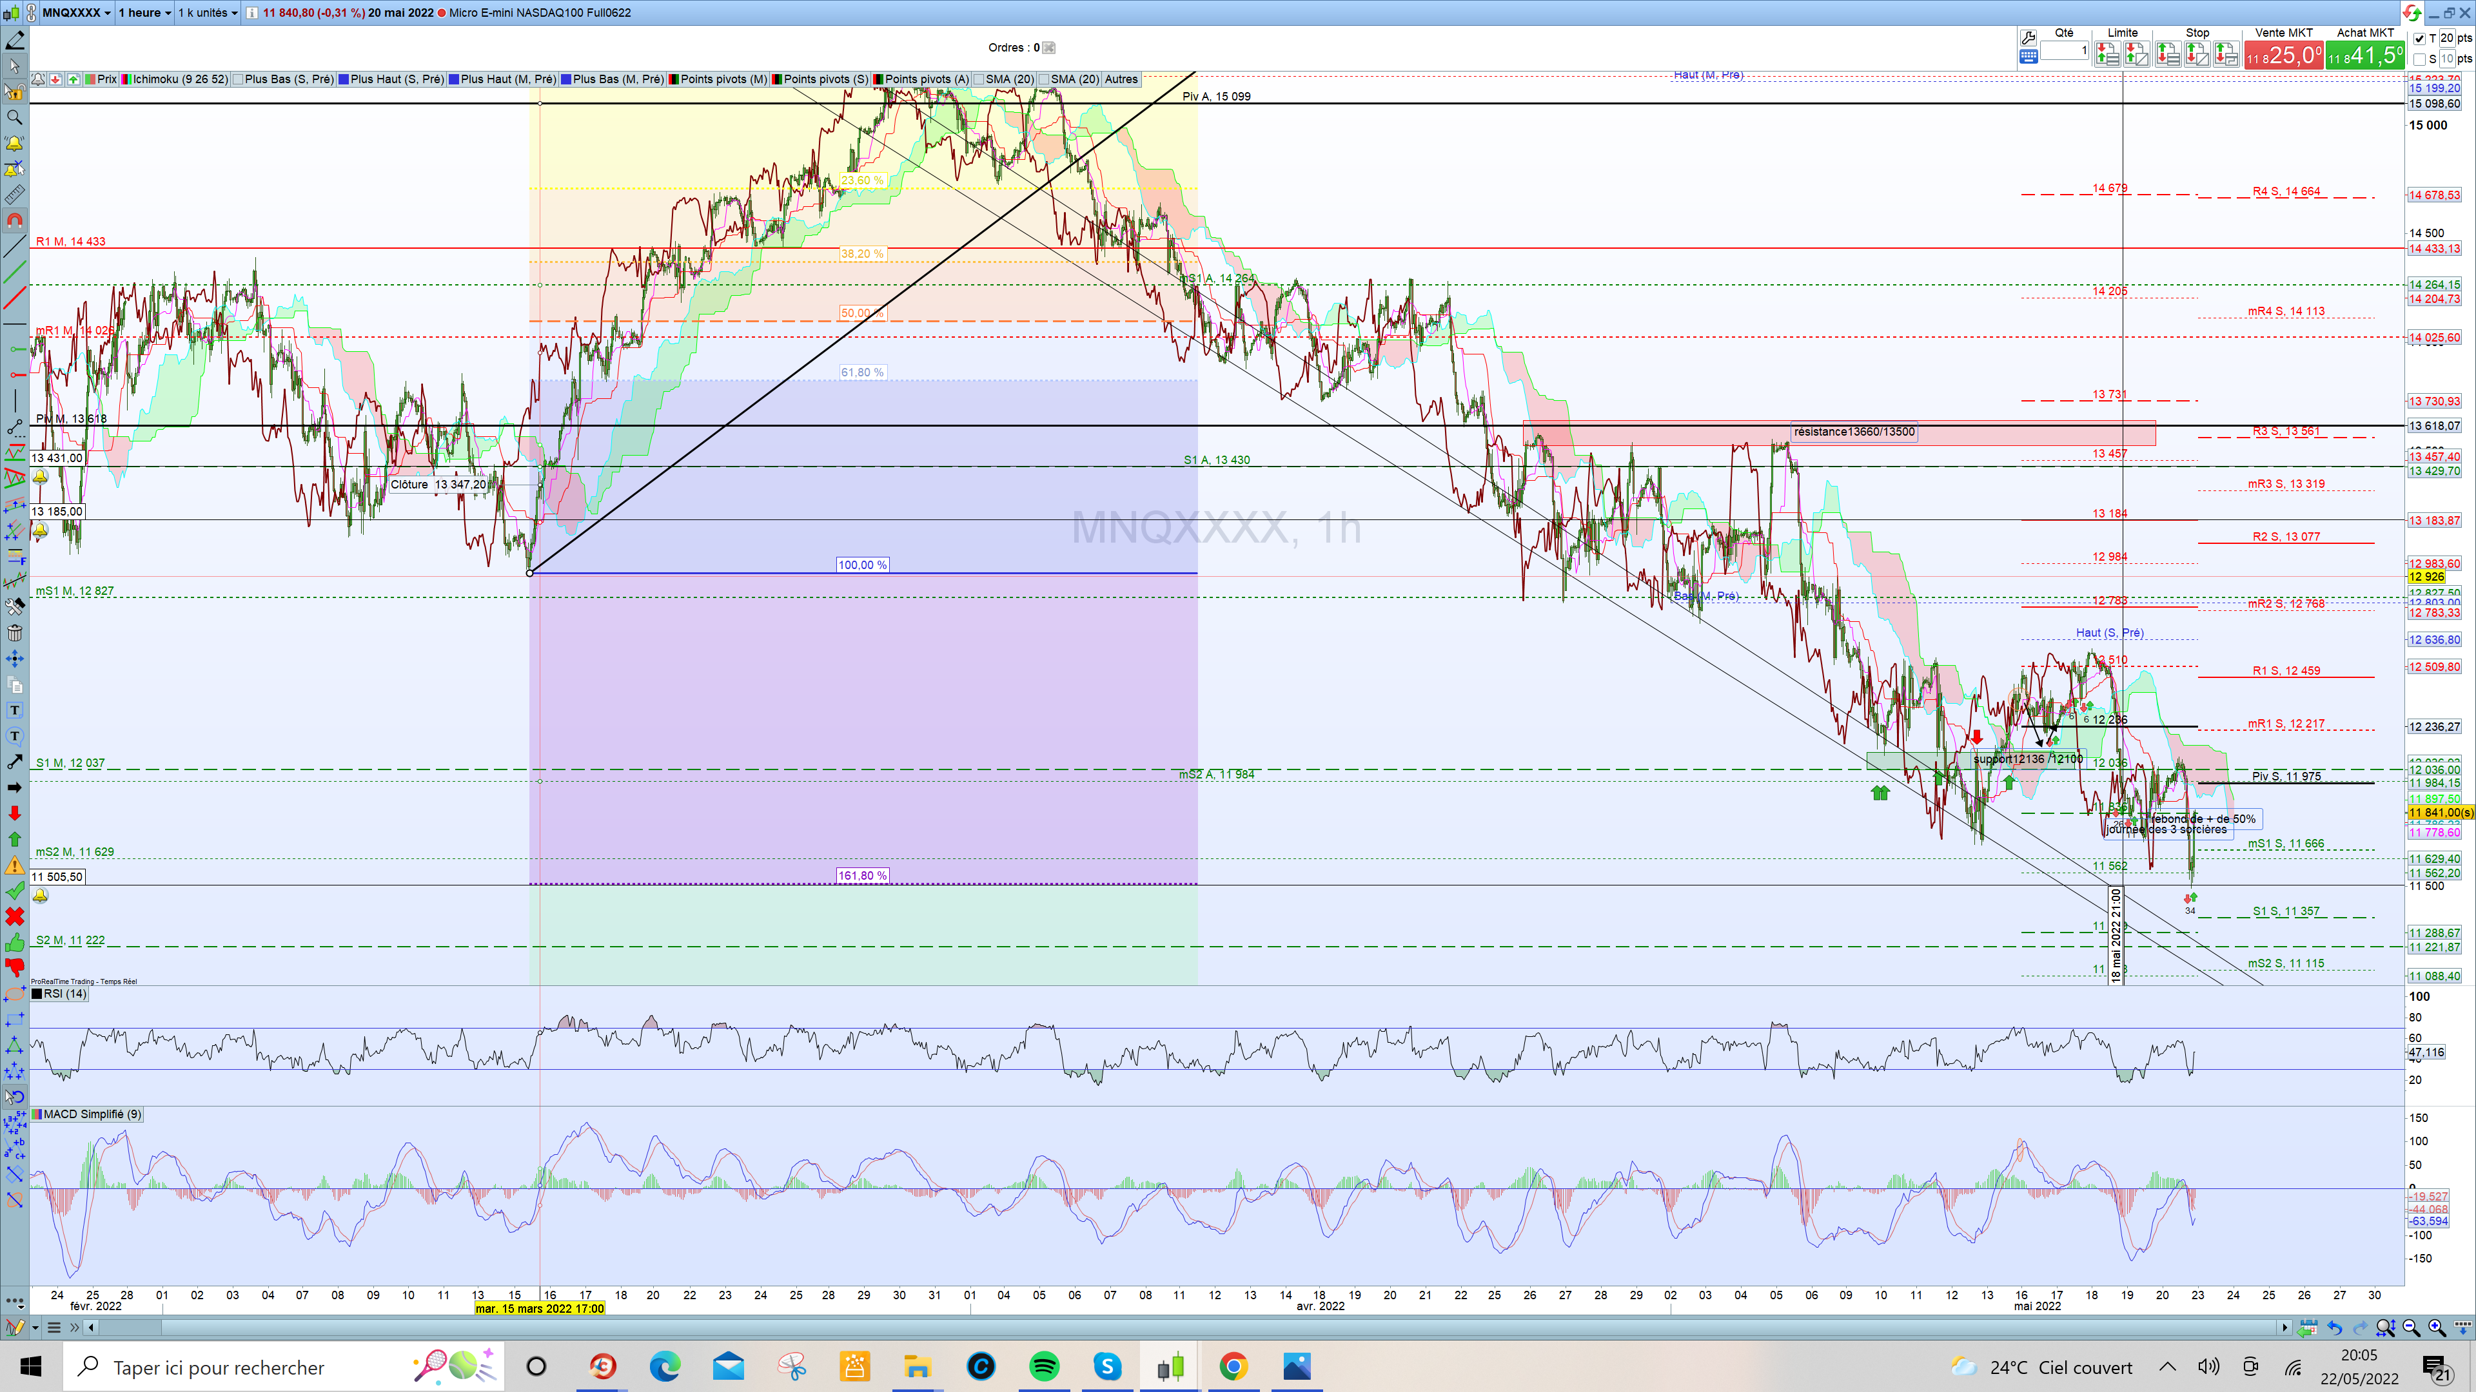This screenshot has width=2476, height=1392.
Task: Enable the S 10 pts checkbox
Action: point(2419,59)
